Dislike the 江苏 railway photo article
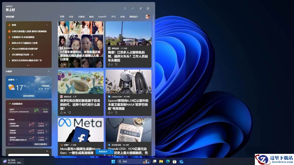This screenshot has height=165, width=294. pos(116,64)
